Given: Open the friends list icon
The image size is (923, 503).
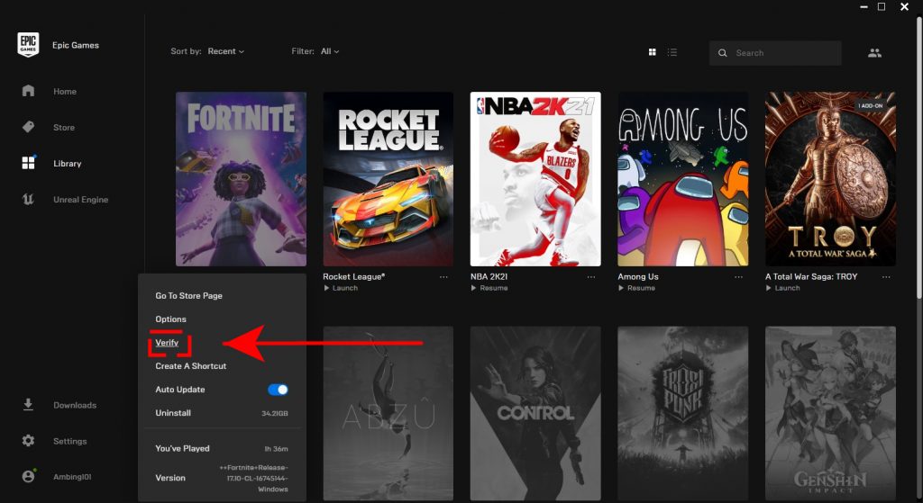Looking at the screenshot, I should click(874, 53).
